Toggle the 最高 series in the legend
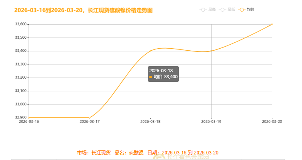Viewport: 302px width, 160px height. [208, 9]
